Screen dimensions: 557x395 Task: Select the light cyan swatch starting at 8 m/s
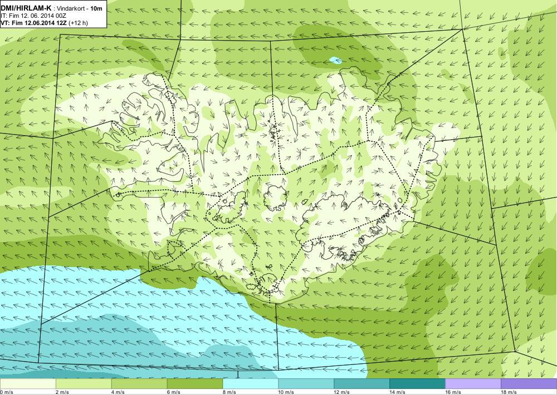tap(251, 384)
